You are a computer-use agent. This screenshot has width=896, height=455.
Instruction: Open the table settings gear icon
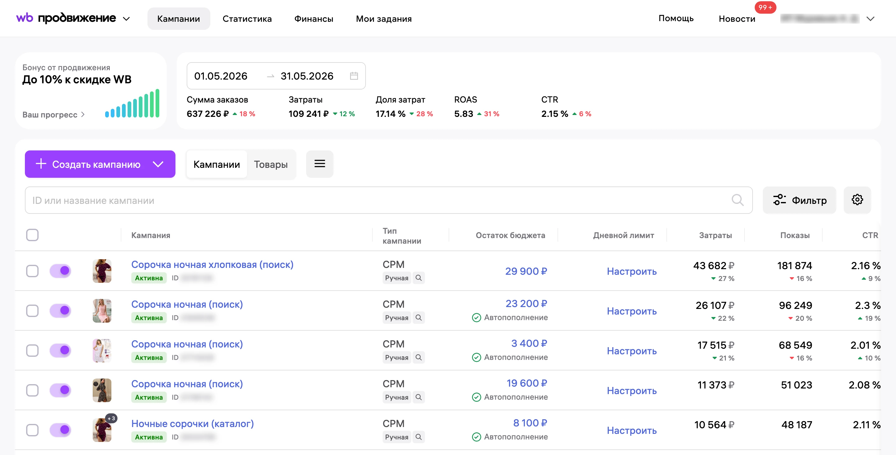coord(857,200)
